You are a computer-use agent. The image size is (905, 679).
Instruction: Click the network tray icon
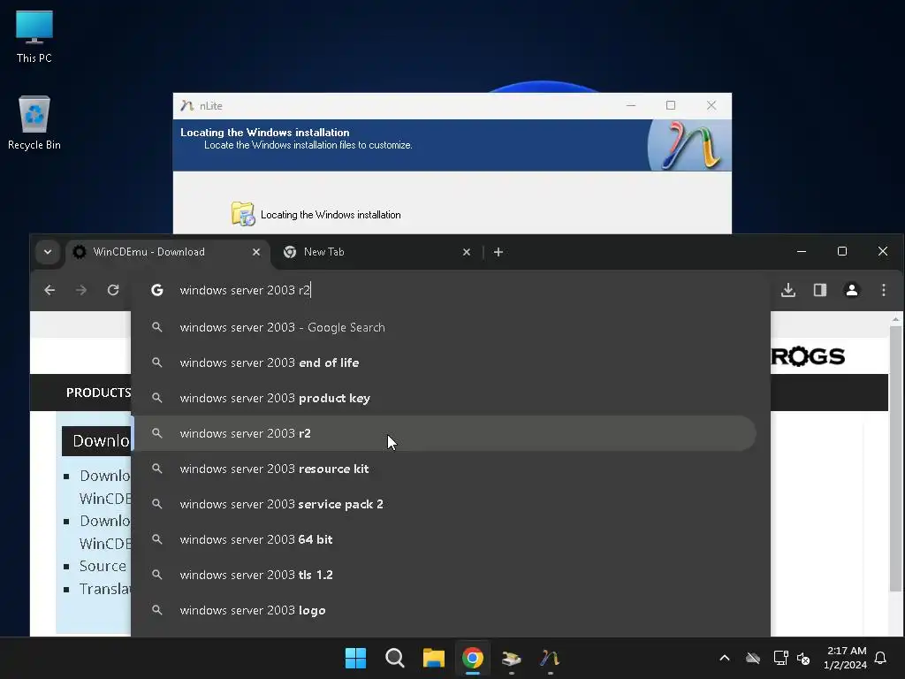781,658
